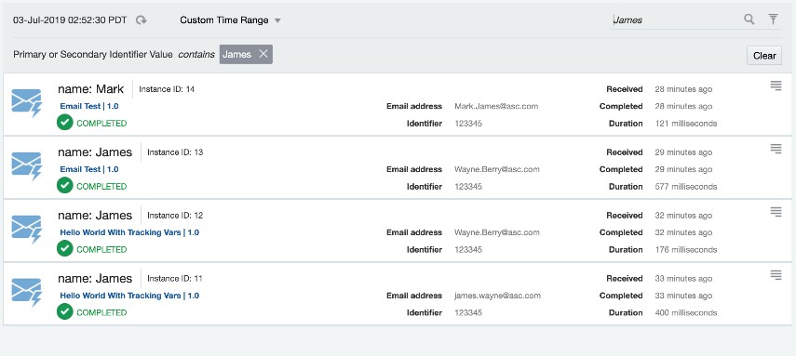Open the filter funnel icon
The image size is (796, 356).
[x=773, y=20]
